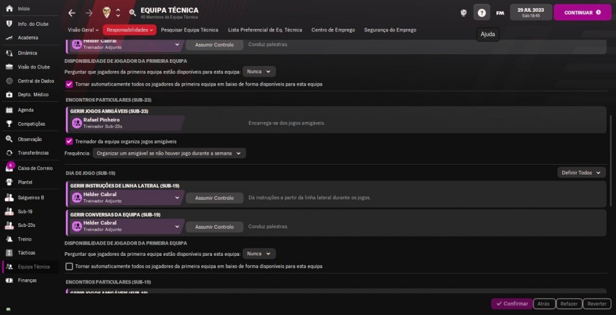Open Segurança do Emprego tab
Viewport: 616px width, 315px height.
click(x=390, y=30)
